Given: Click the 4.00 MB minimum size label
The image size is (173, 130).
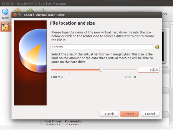Looking at the screenshot, I should [56, 77].
